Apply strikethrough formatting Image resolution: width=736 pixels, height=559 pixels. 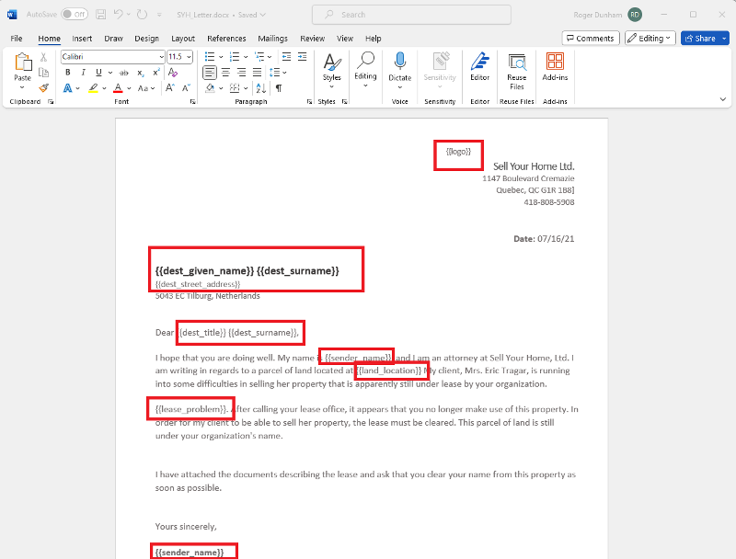tap(124, 73)
